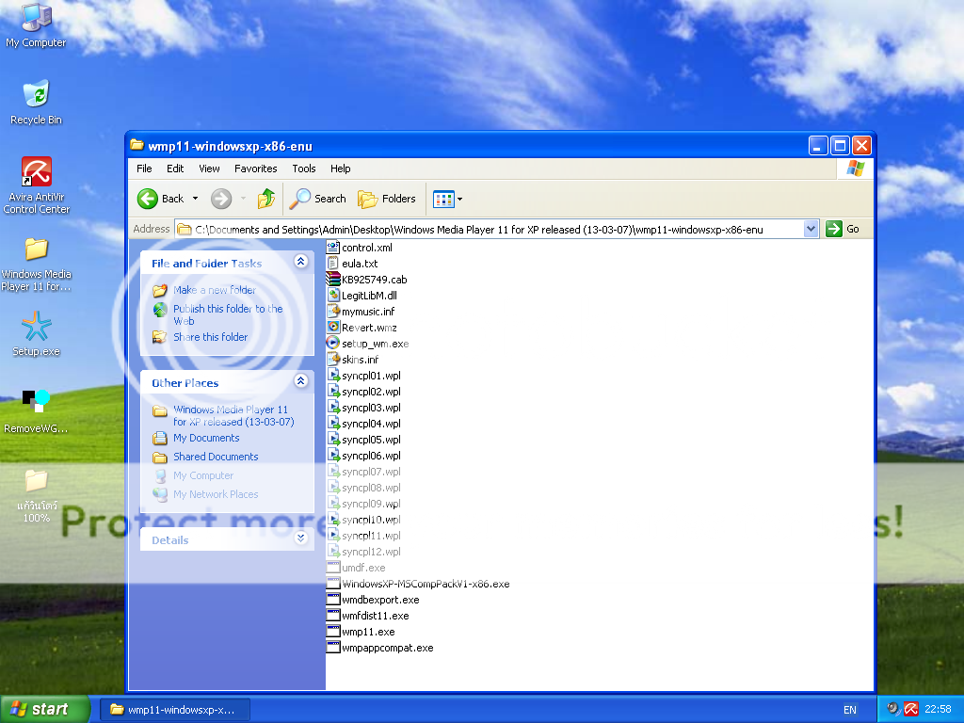Open the Edit menu
The image size is (964, 723).
pos(175,169)
